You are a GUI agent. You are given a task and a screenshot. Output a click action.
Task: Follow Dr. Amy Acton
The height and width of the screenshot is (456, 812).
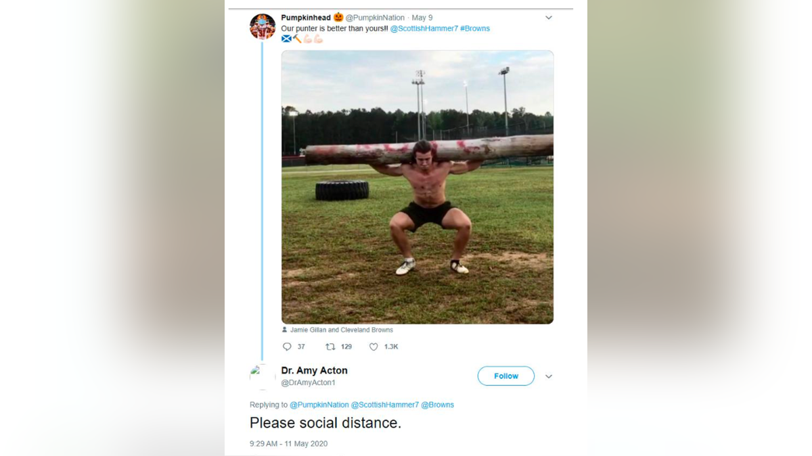coord(505,376)
